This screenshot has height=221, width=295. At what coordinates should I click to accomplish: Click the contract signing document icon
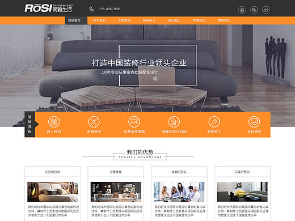pyautogui.click(x=174, y=122)
